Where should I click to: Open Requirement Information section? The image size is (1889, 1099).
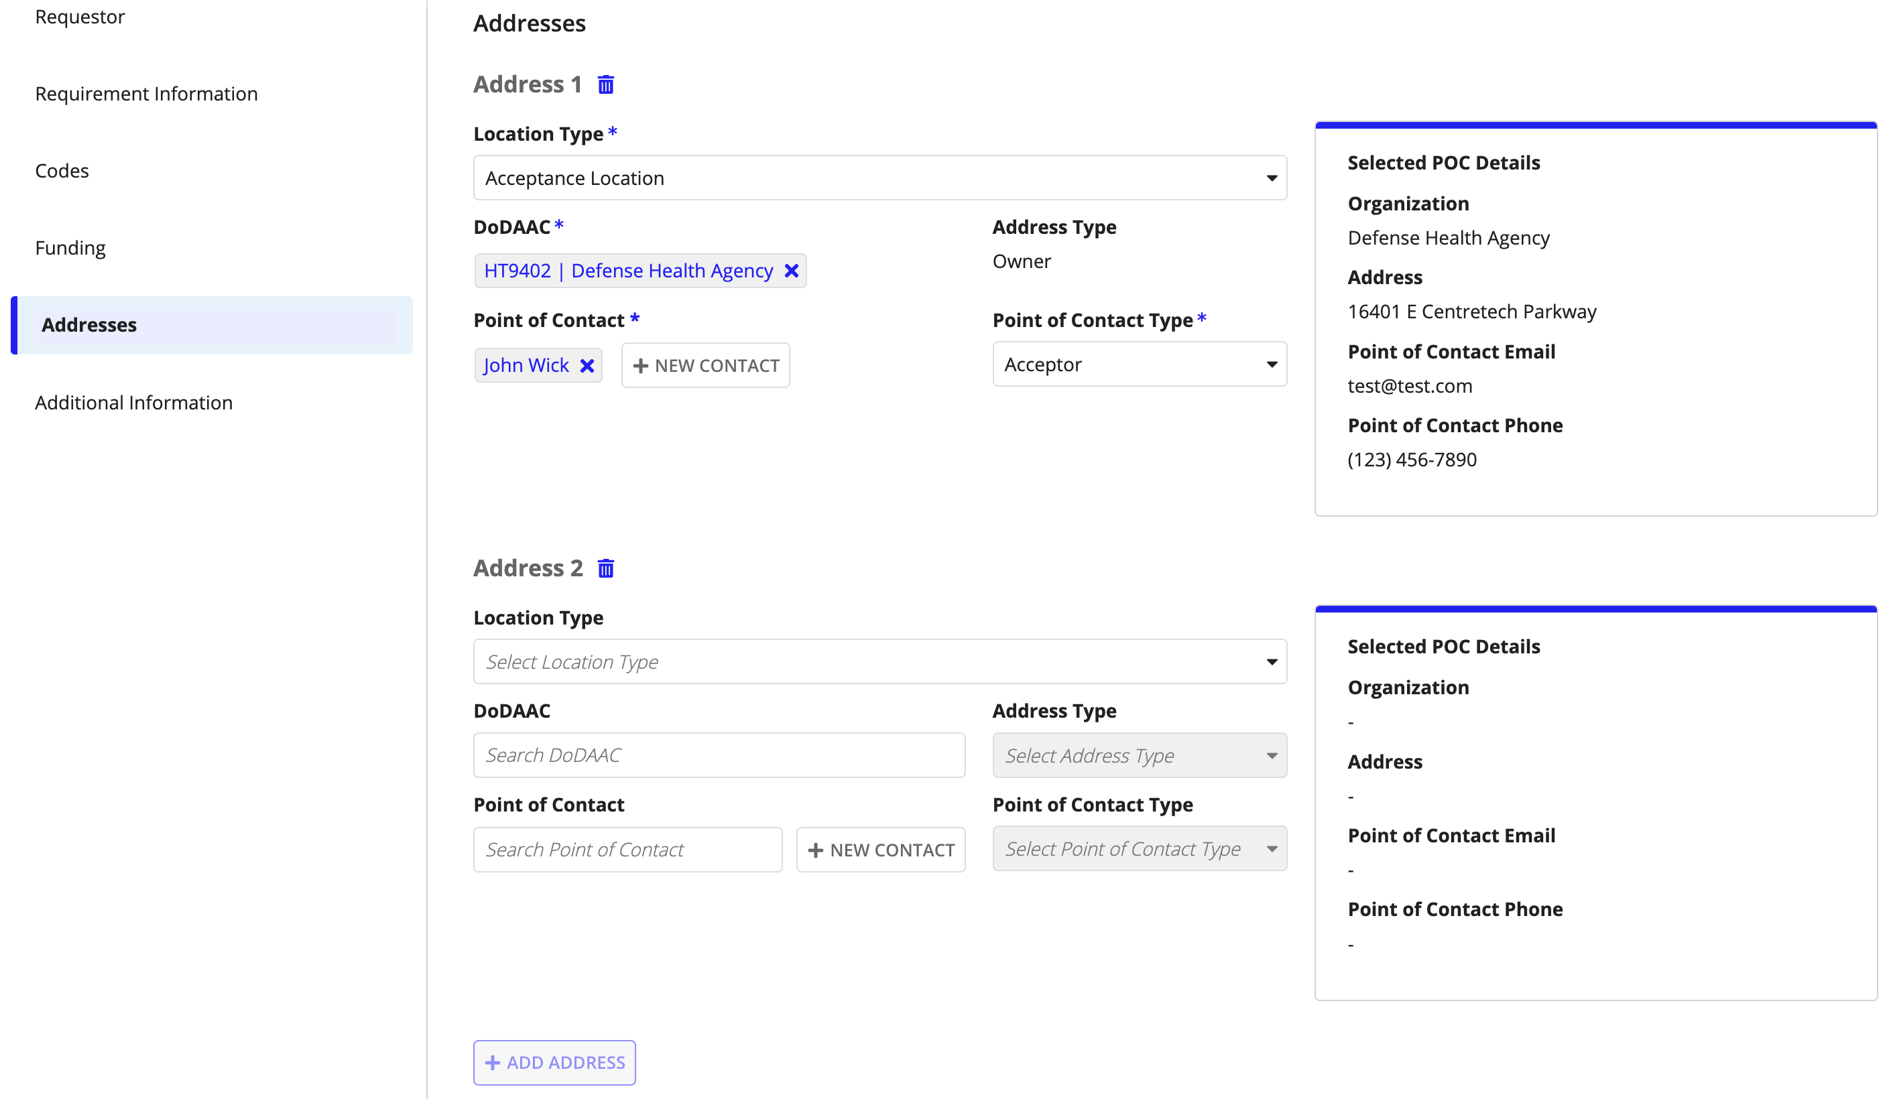click(x=146, y=94)
